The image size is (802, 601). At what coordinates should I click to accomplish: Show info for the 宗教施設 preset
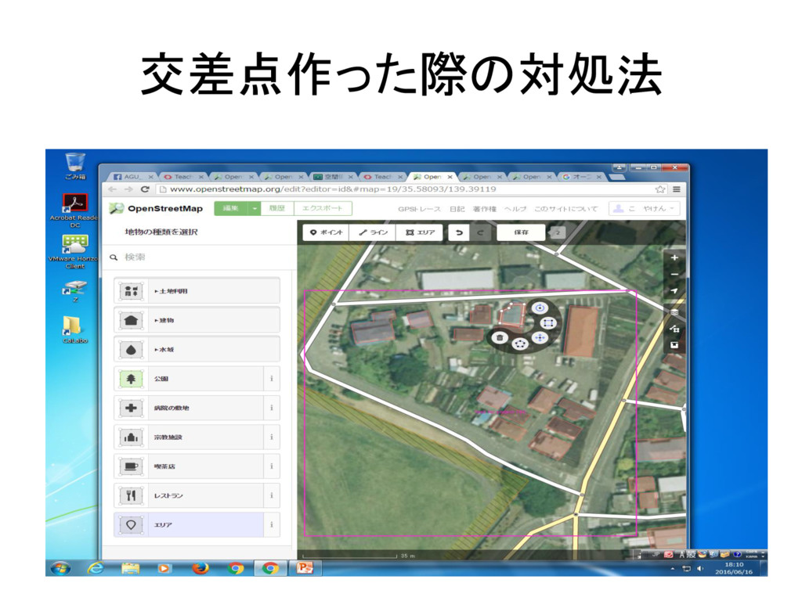tap(272, 437)
